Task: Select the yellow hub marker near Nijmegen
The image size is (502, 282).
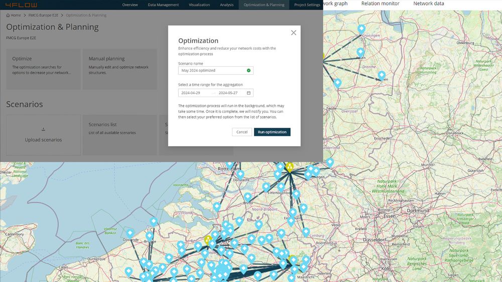Action: [290, 166]
